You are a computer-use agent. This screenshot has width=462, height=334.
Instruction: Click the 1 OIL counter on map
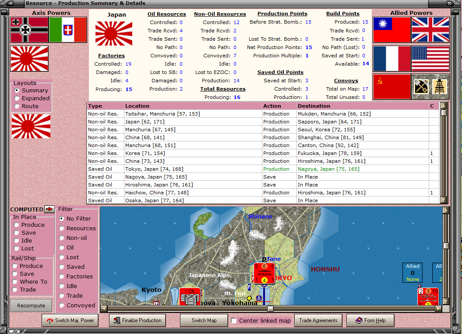(x=190, y=297)
